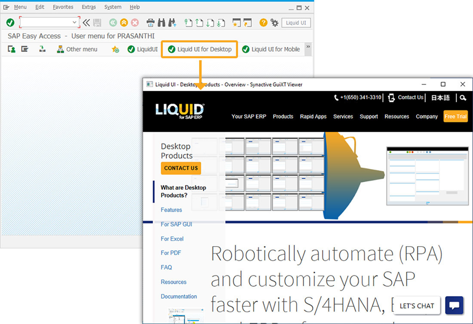Open Services navigation item
The image size is (473, 324).
coord(343,116)
